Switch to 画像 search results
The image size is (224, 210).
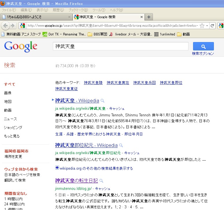pyautogui.click(x=8, y=93)
